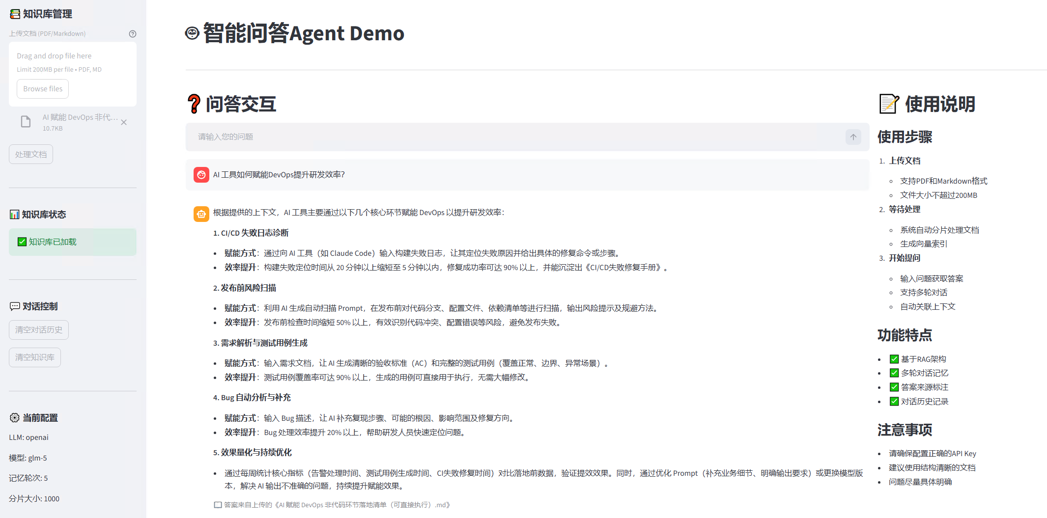The height and width of the screenshot is (518, 1047).
Task: Click the 处理文档 button
Action: coord(30,154)
